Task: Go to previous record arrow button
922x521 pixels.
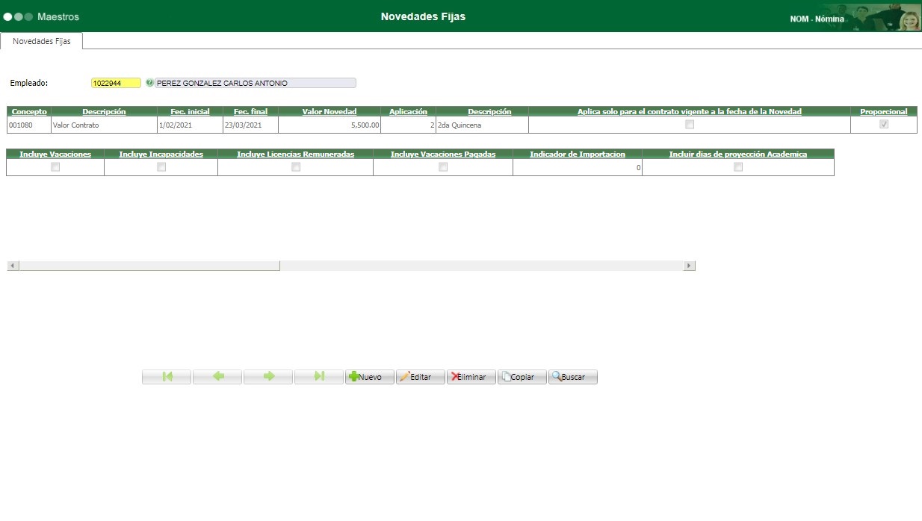Action: point(217,377)
